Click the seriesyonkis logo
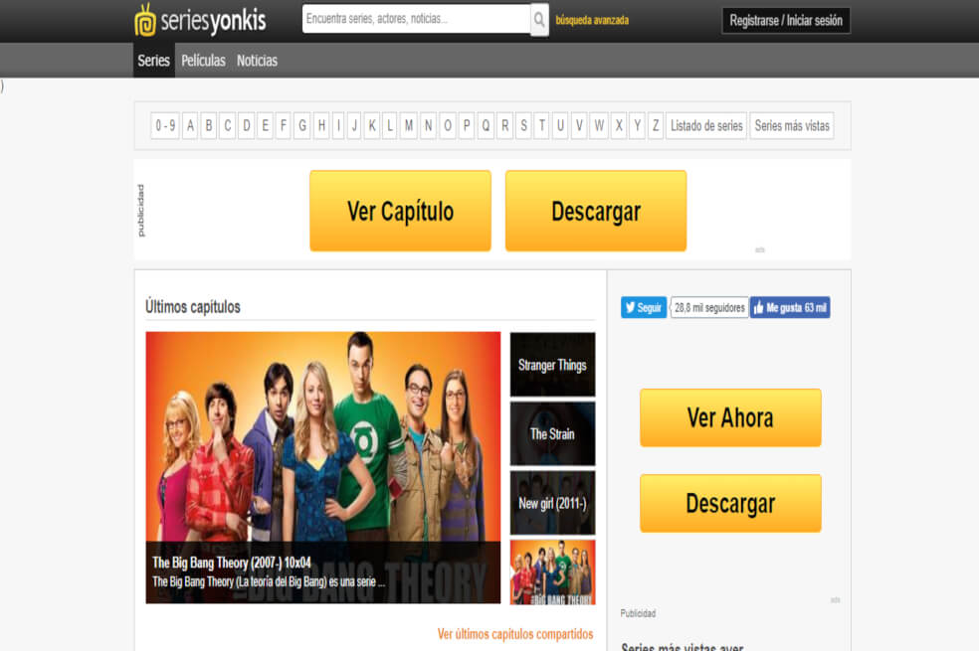Image resolution: width=979 pixels, height=651 pixels. click(200, 20)
